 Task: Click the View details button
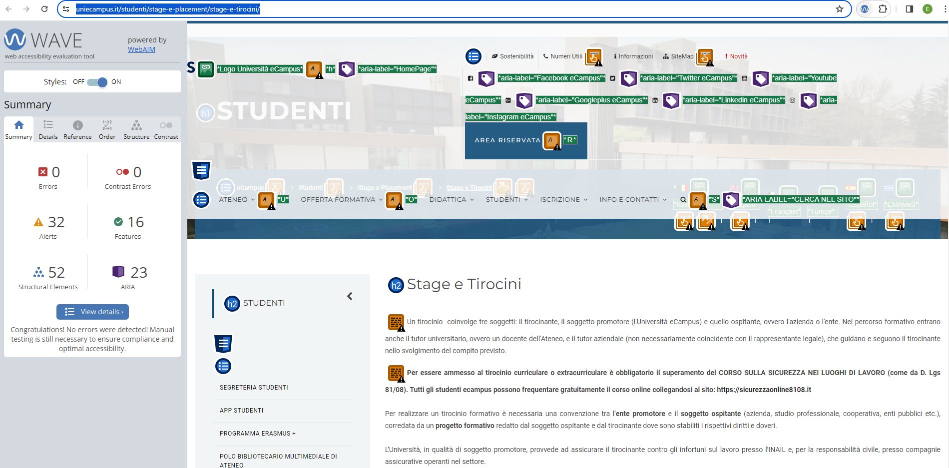tap(92, 312)
